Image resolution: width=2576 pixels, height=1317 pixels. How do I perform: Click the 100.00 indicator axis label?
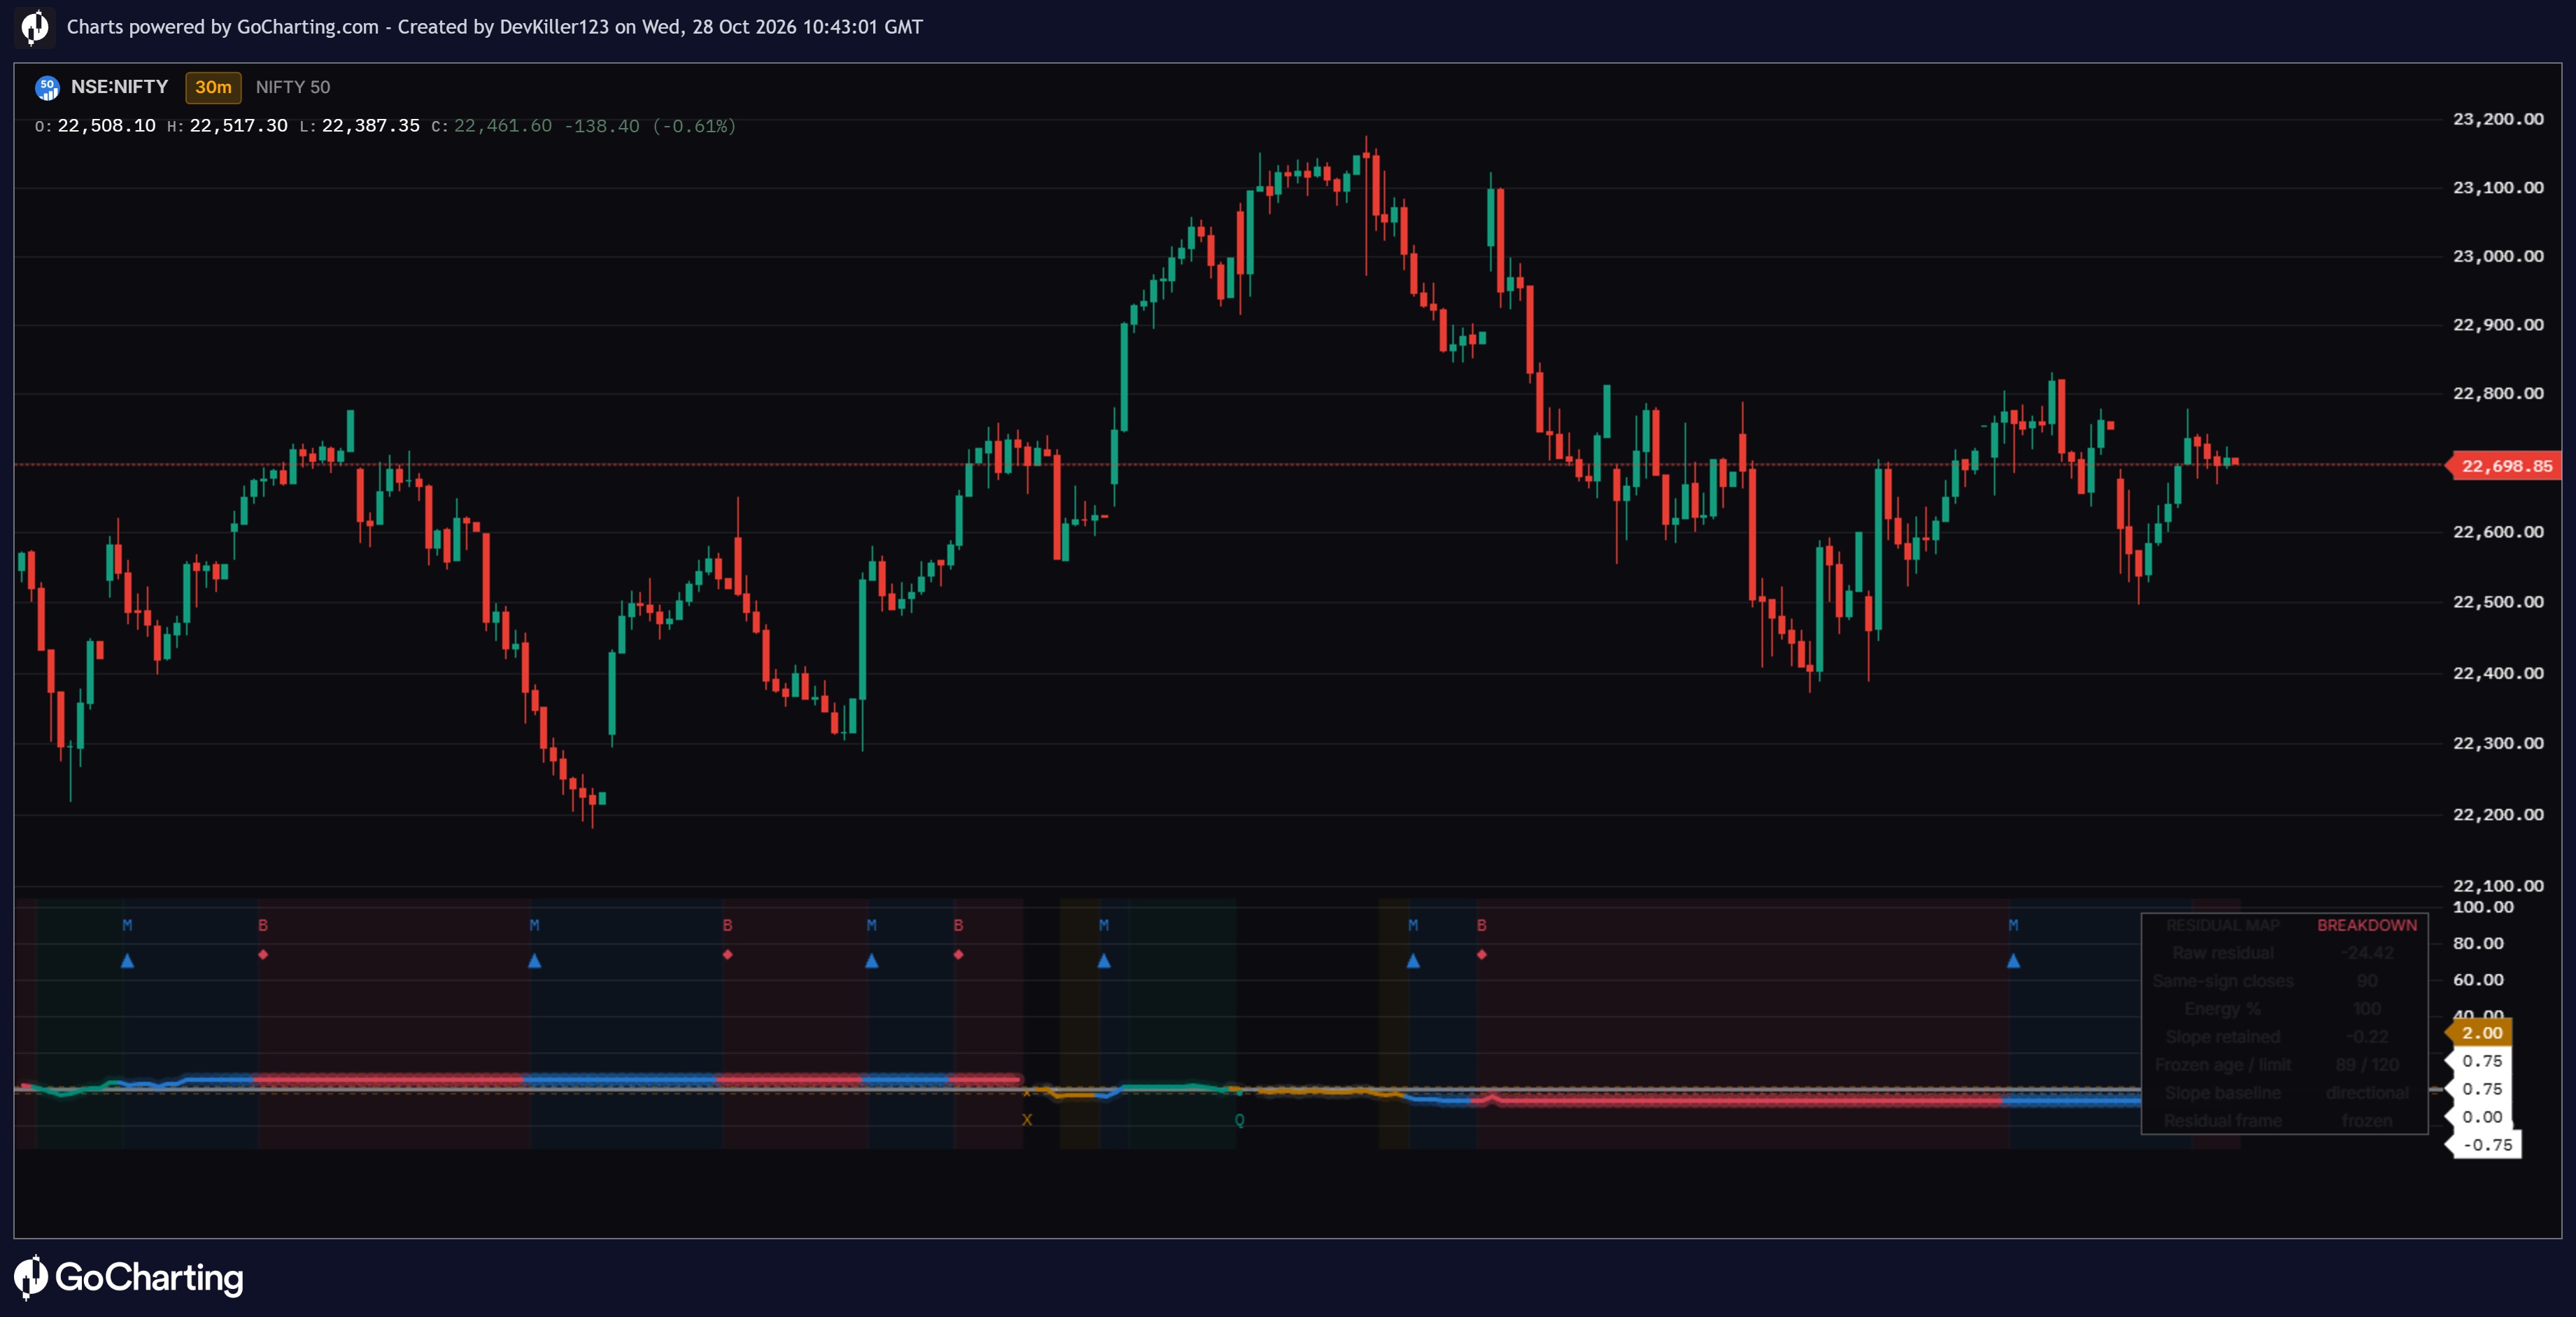tap(2483, 907)
